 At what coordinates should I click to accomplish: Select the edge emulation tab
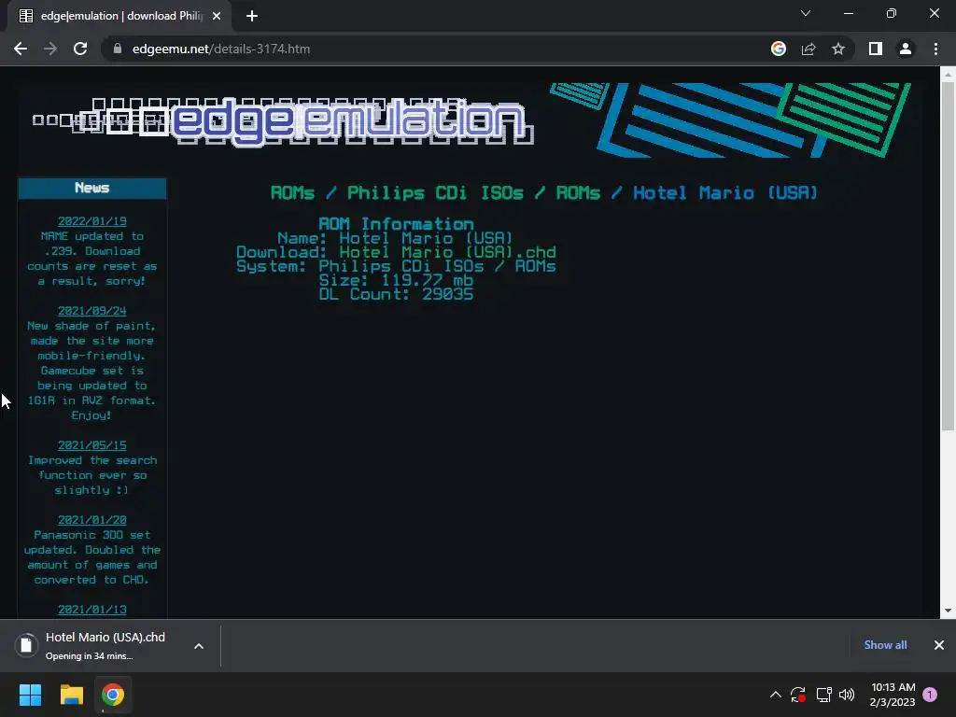point(119,16)
